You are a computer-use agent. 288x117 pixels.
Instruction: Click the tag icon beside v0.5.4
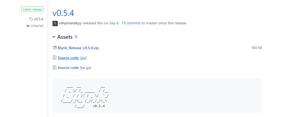coord(31,19)
